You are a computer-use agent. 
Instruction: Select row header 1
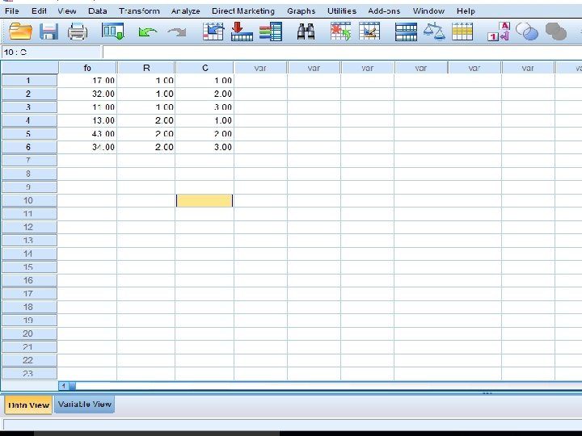(x=29, y=81)
